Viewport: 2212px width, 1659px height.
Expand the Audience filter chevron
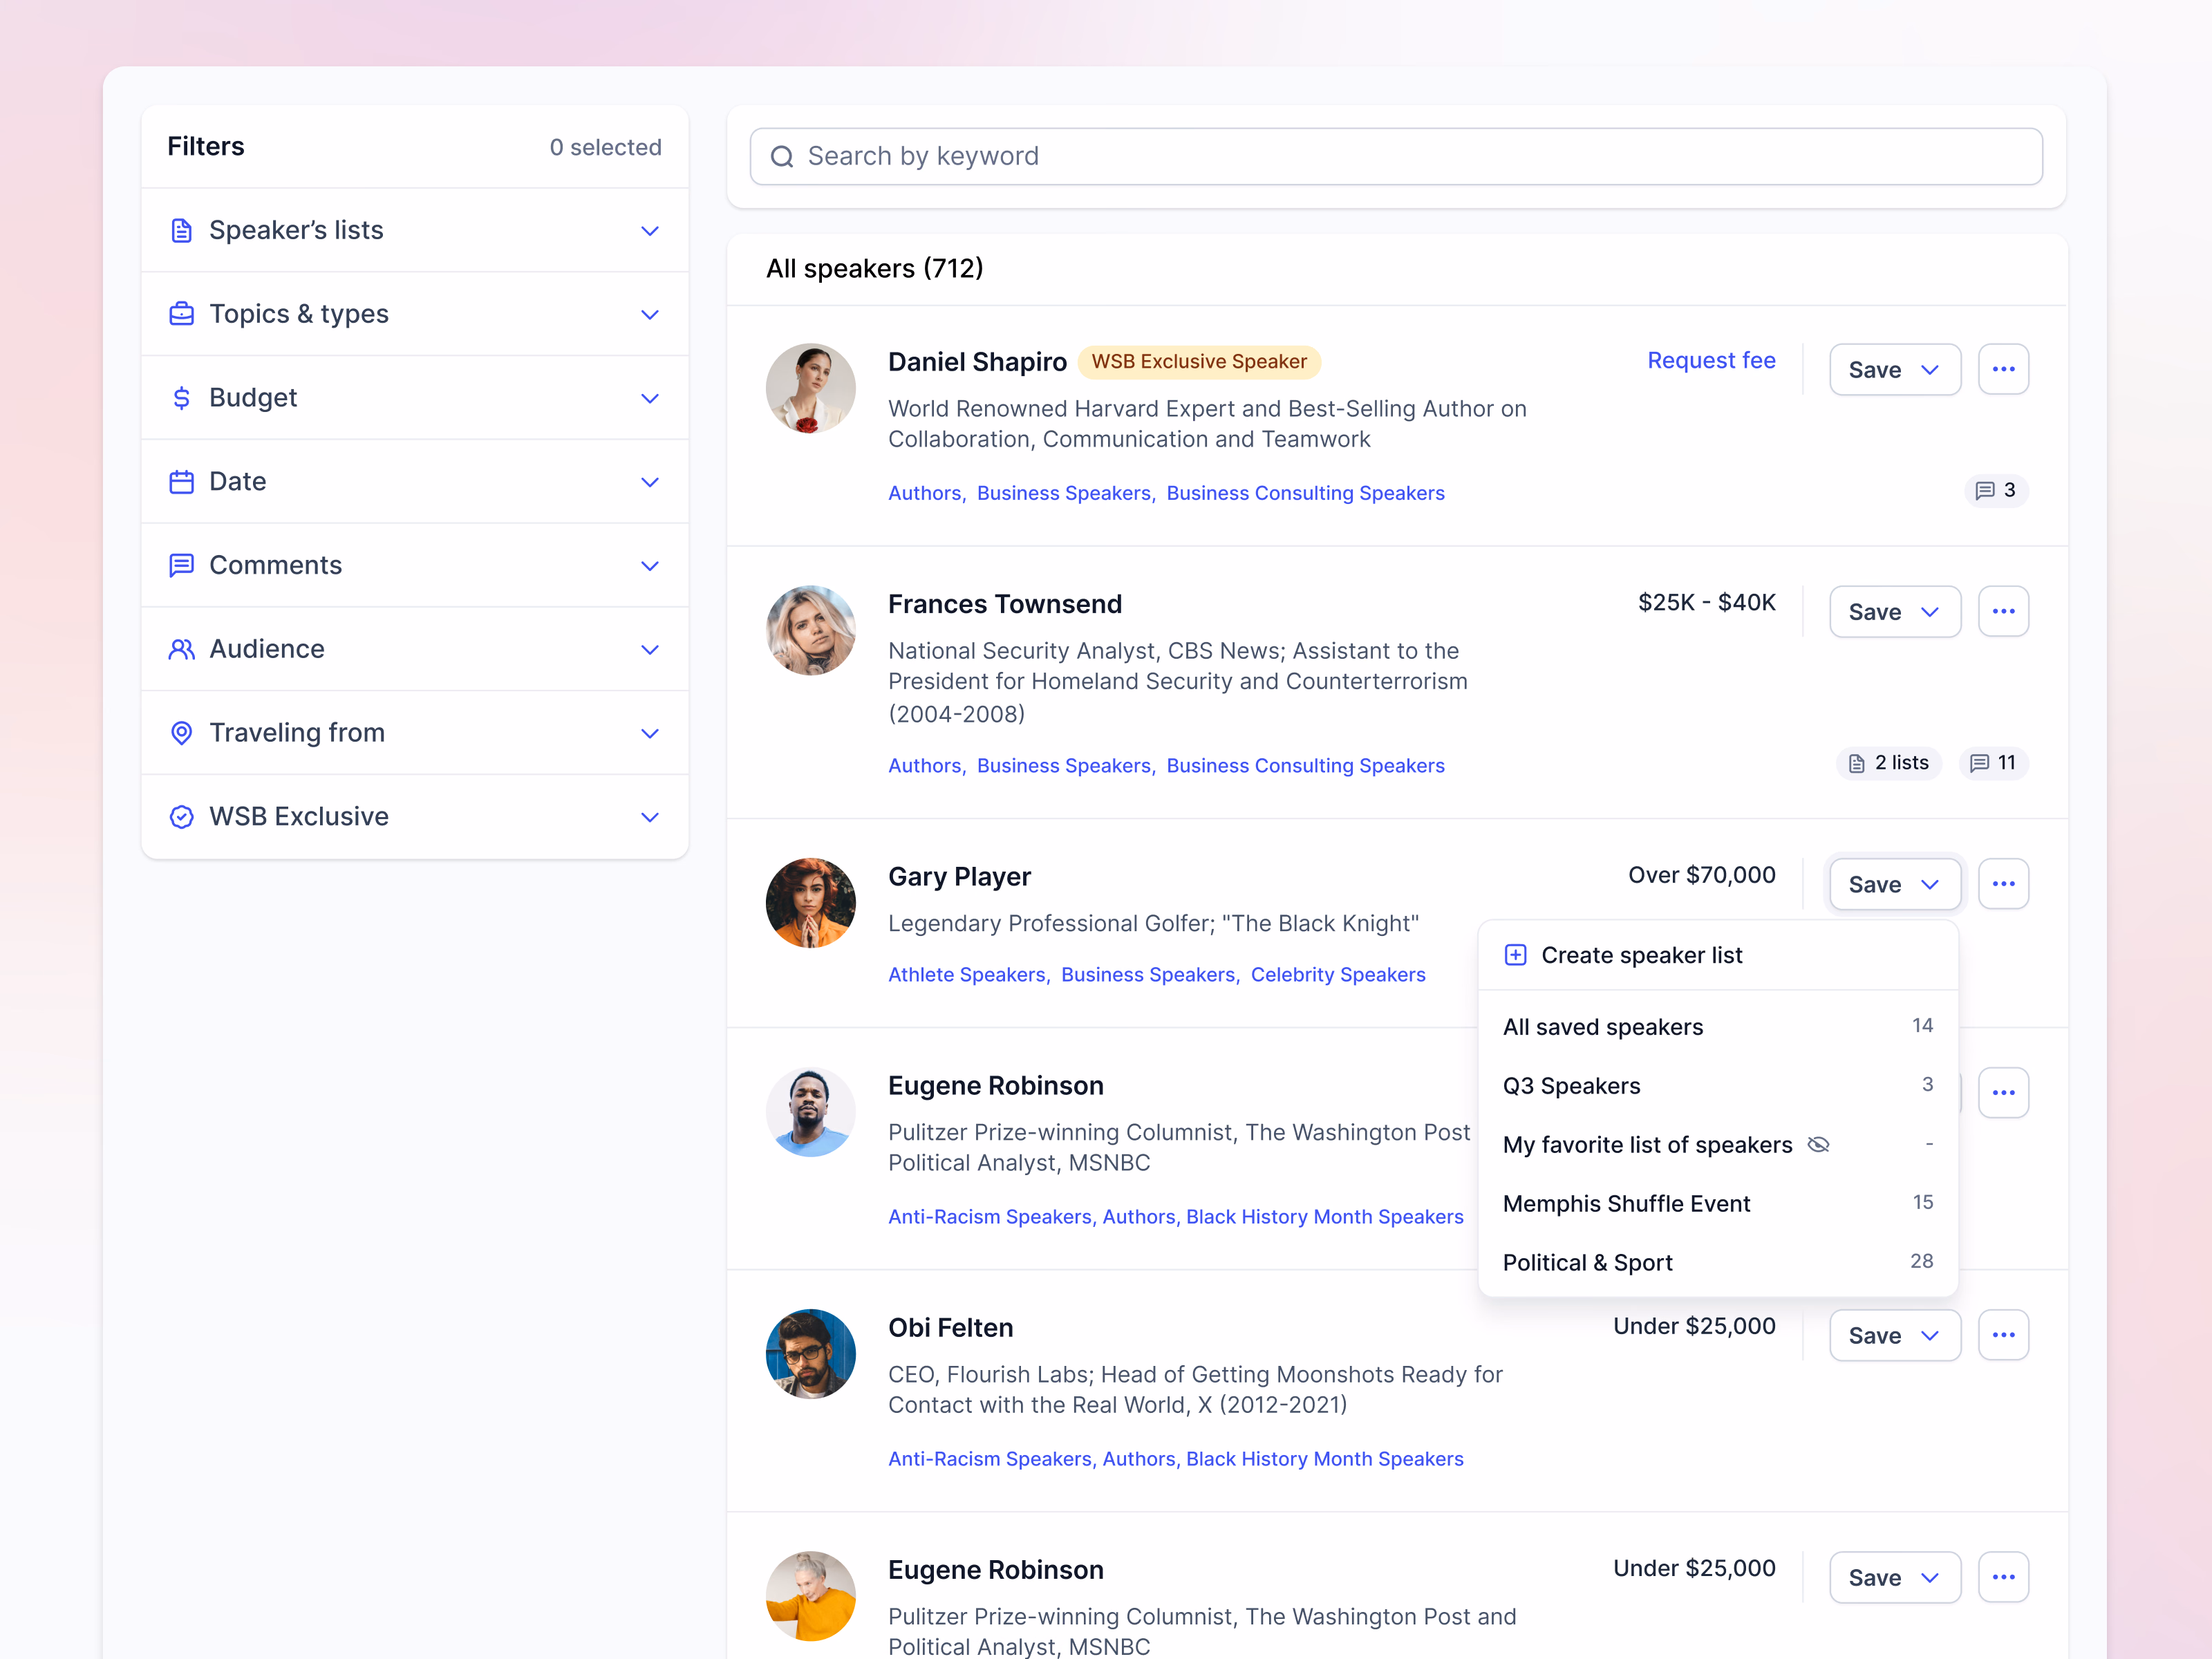(x=650, y=650)
